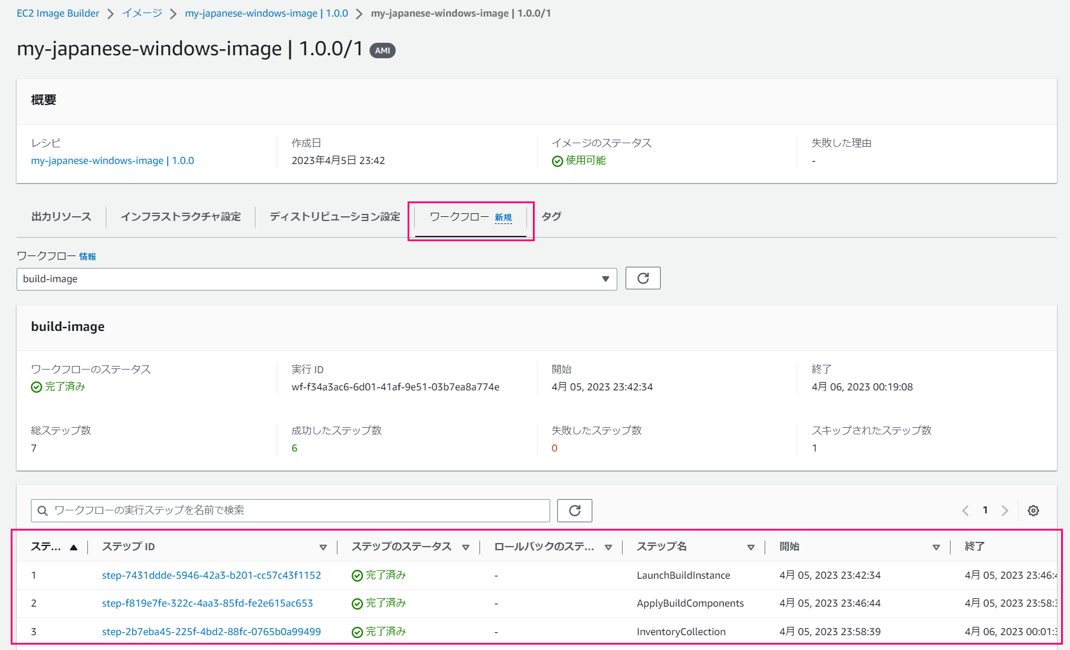The image size is (1070, 650).
Task: Click the 終了 column header
Action: [974, 547]
